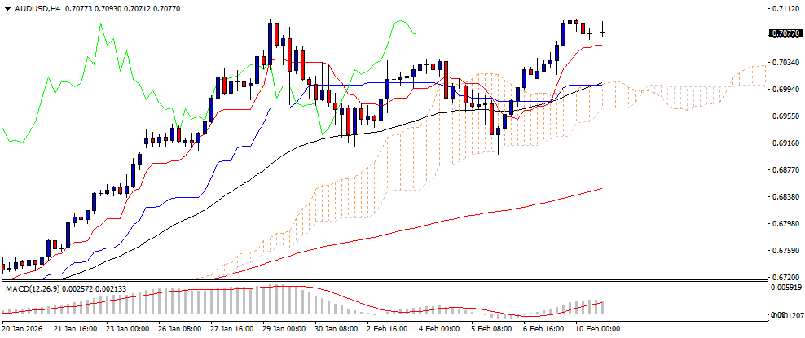Select the 20 Jan 2026 date label
The image size is (805, 338).
tap(21, 329)
